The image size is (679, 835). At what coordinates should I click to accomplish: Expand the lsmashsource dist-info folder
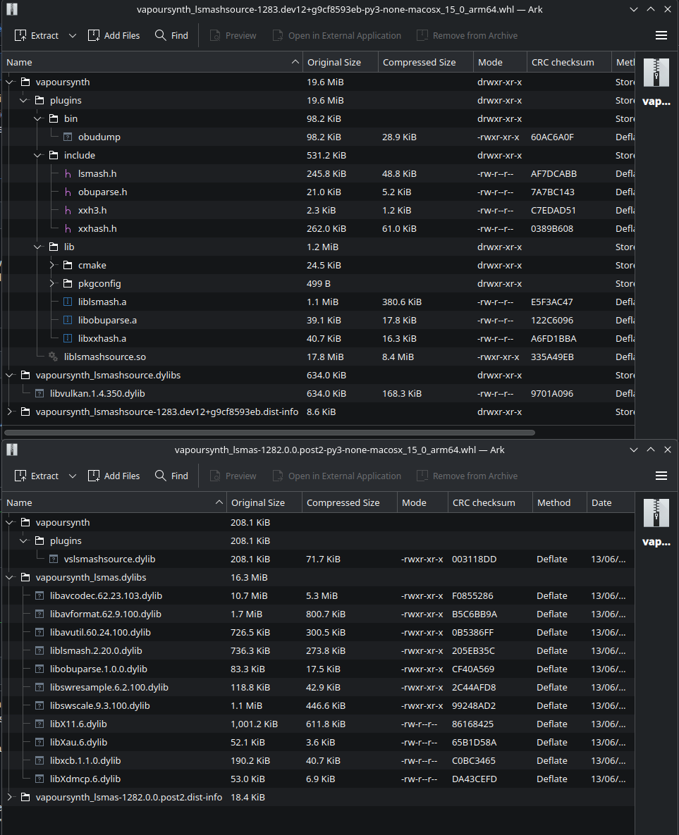click(x=10, y=412)
